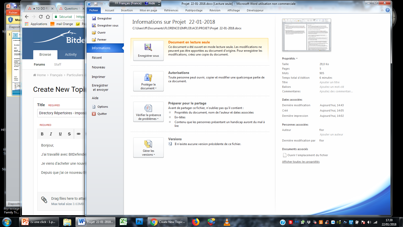Click the Enregistrer icon in Word's sidebar
The width and height of the screenshot is (403, 227).
(x=94, y=18)
